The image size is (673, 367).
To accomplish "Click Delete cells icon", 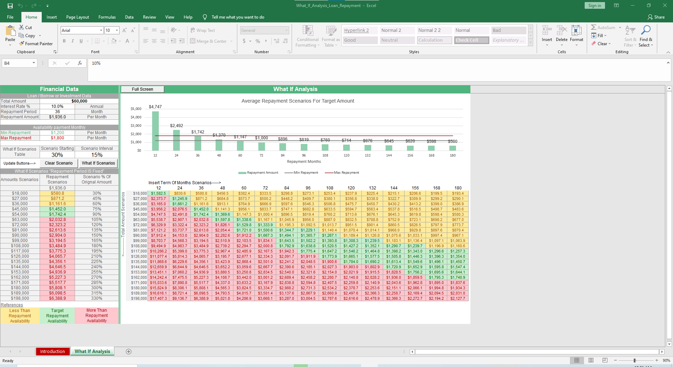I will (562, 31).
